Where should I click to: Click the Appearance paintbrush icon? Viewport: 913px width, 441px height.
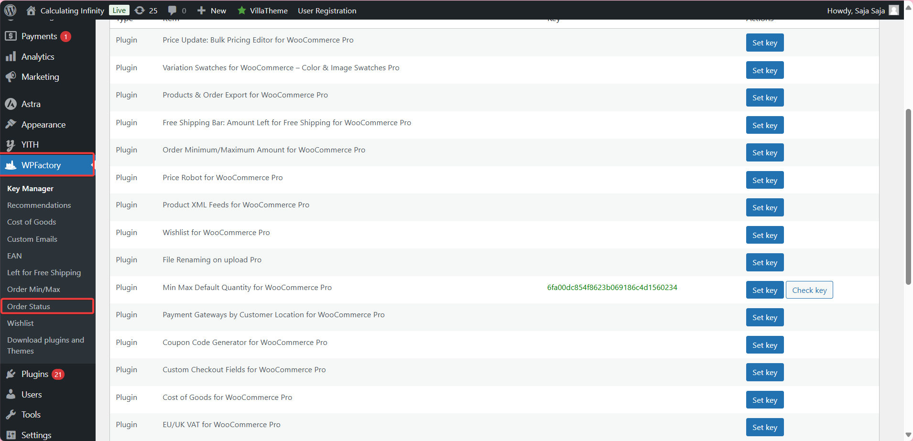11,125
